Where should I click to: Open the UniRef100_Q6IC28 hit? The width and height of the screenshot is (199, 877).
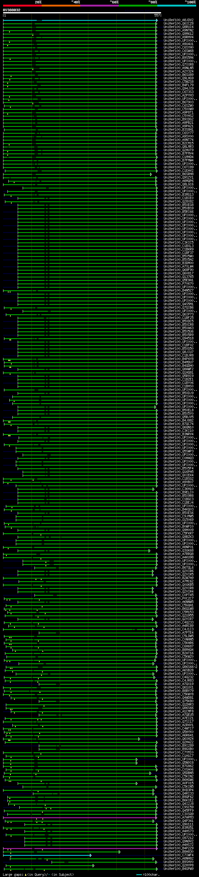[178, 24]
